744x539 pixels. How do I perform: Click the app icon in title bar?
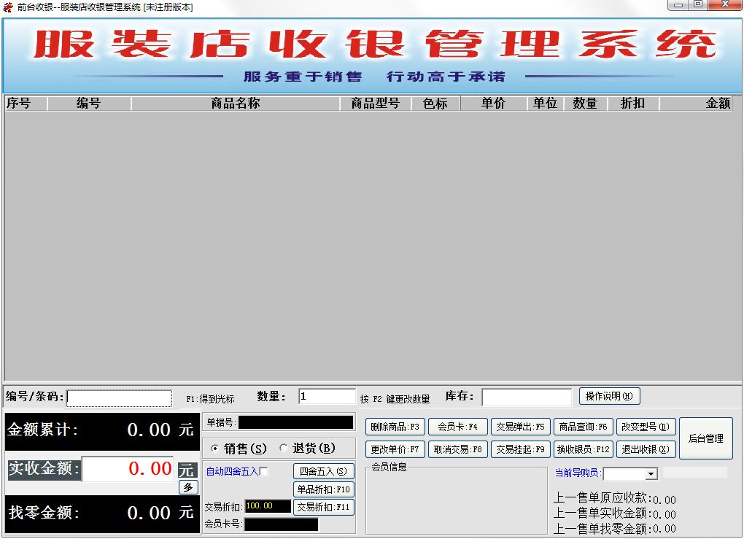[x=7, y=7]
